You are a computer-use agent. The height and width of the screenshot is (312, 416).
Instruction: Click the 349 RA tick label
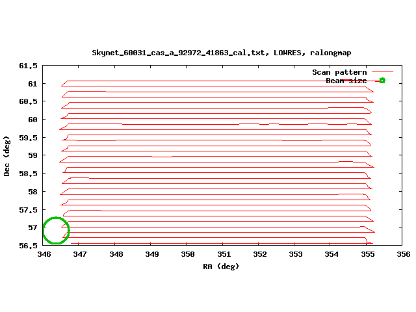152,254
